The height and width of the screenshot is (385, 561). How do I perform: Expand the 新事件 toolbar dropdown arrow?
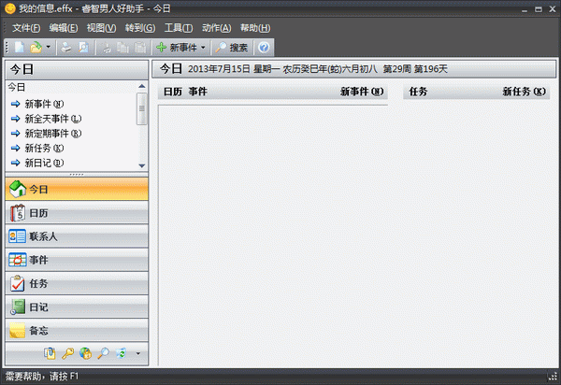pyautogui.click(x=203, y=47)
